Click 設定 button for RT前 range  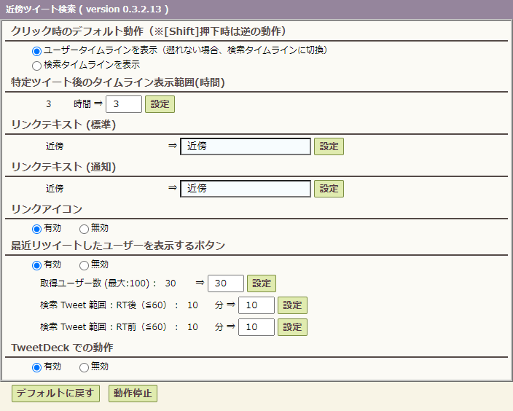click(292, 327)
